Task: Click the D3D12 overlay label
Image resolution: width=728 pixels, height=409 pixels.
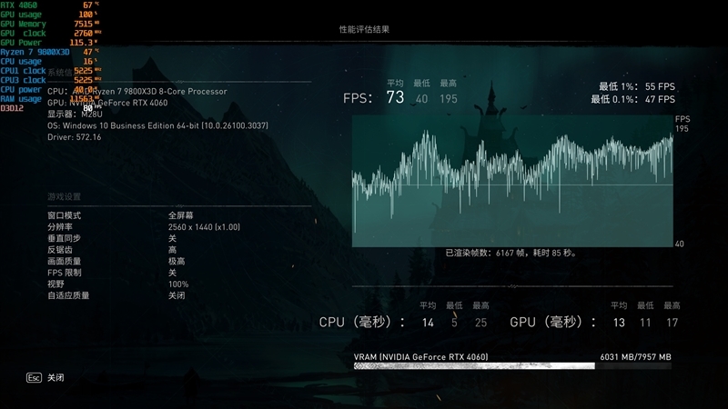Action: pyautogui.click(x=12, y=108)
